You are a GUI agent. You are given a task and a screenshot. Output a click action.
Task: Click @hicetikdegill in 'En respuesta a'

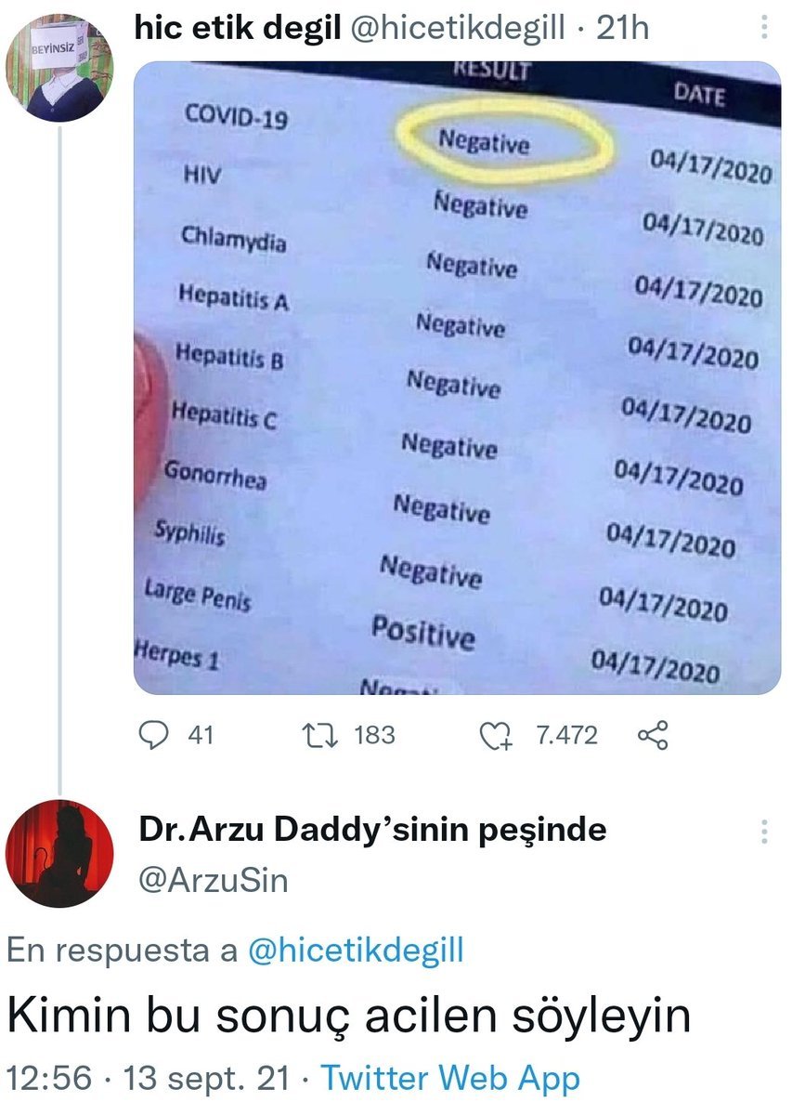click(x=357, y=950)
